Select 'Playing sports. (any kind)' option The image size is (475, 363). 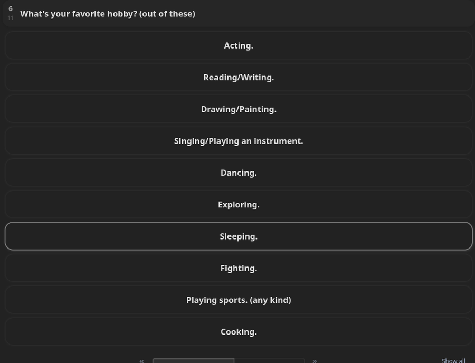pos(239,300)
